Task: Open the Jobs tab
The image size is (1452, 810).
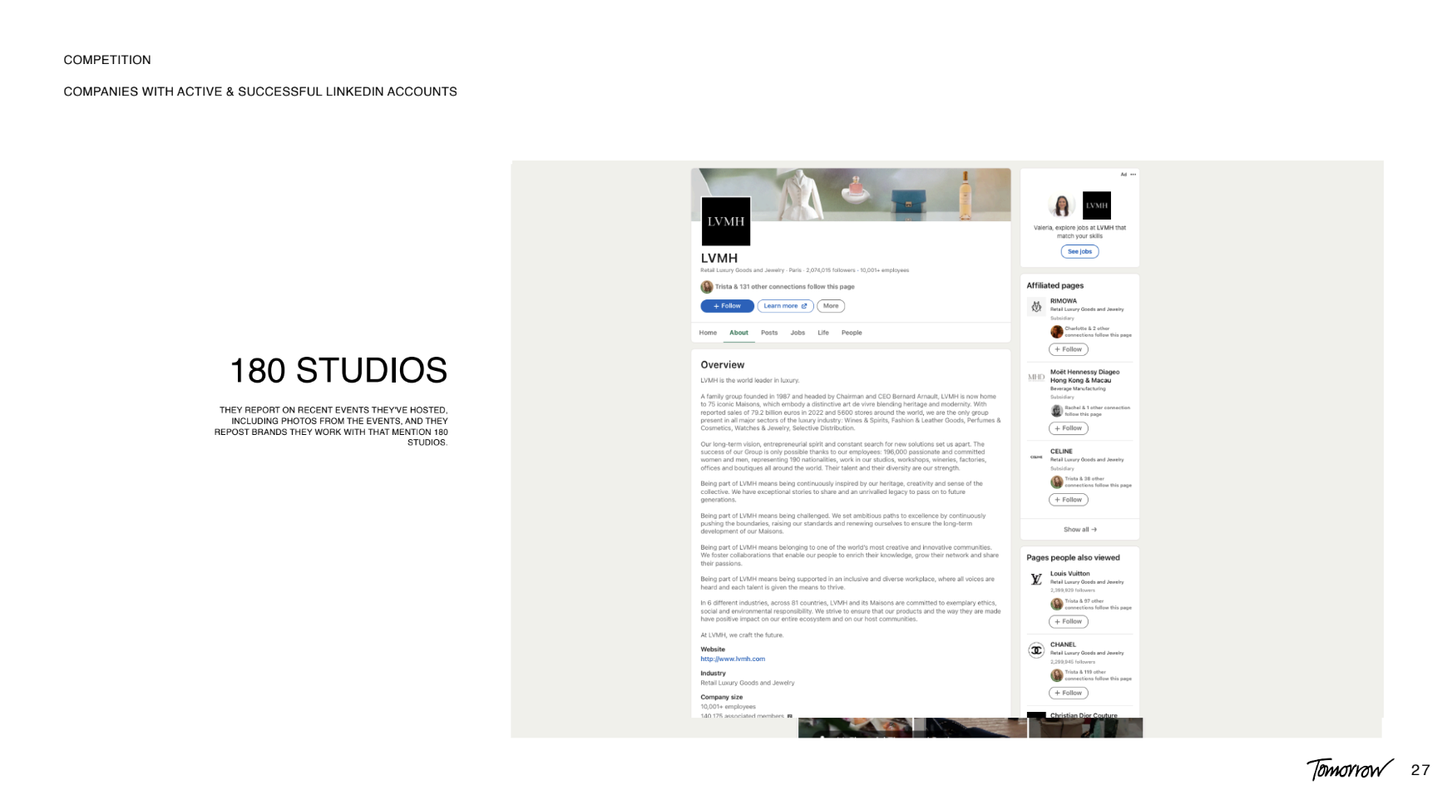Action: point(798,333)
